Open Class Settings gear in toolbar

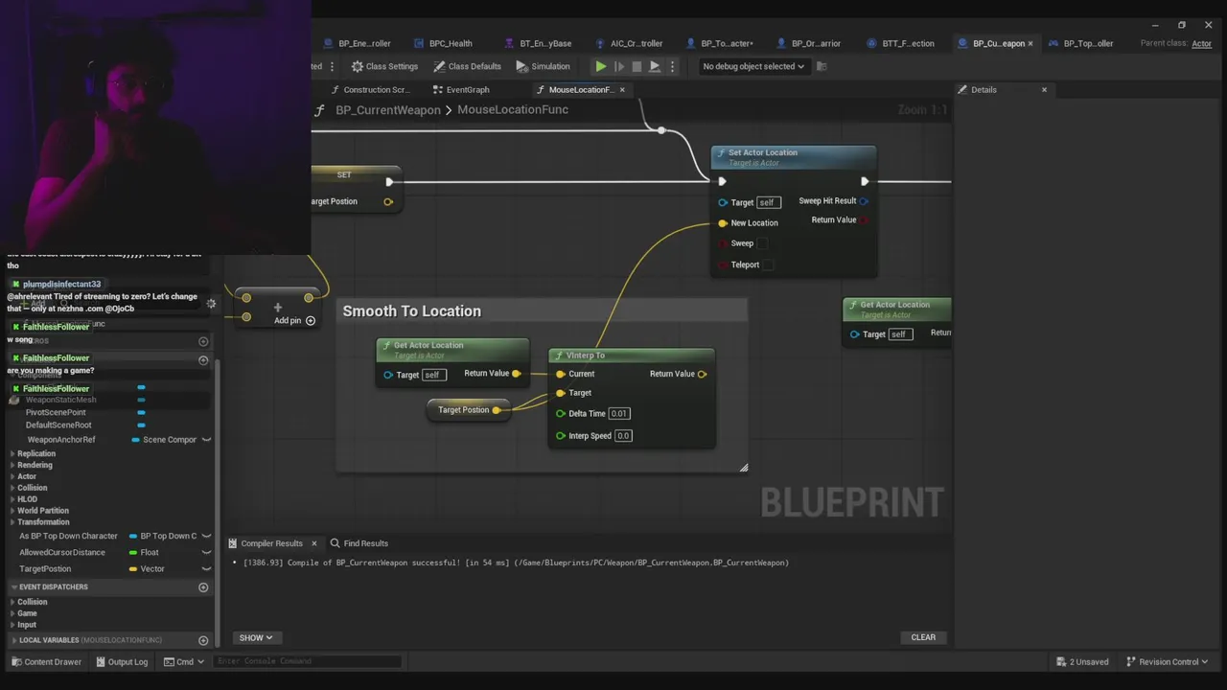coord(384,66)
